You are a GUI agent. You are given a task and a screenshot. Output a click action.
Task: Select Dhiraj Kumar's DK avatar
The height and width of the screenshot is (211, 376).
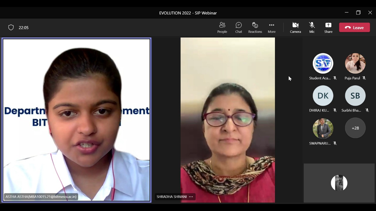click(323, 96)
